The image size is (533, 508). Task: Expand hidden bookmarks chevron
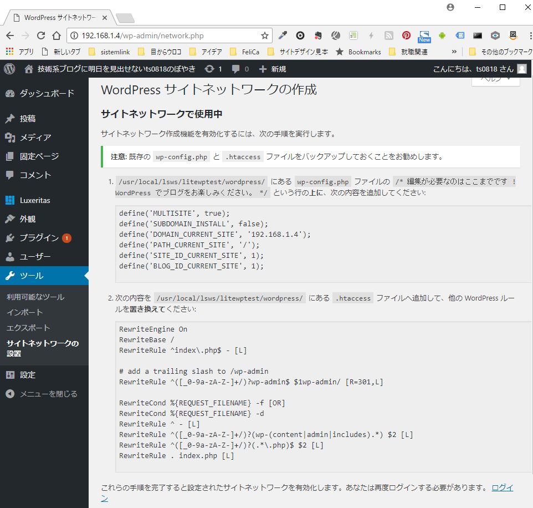pos(454,52)
